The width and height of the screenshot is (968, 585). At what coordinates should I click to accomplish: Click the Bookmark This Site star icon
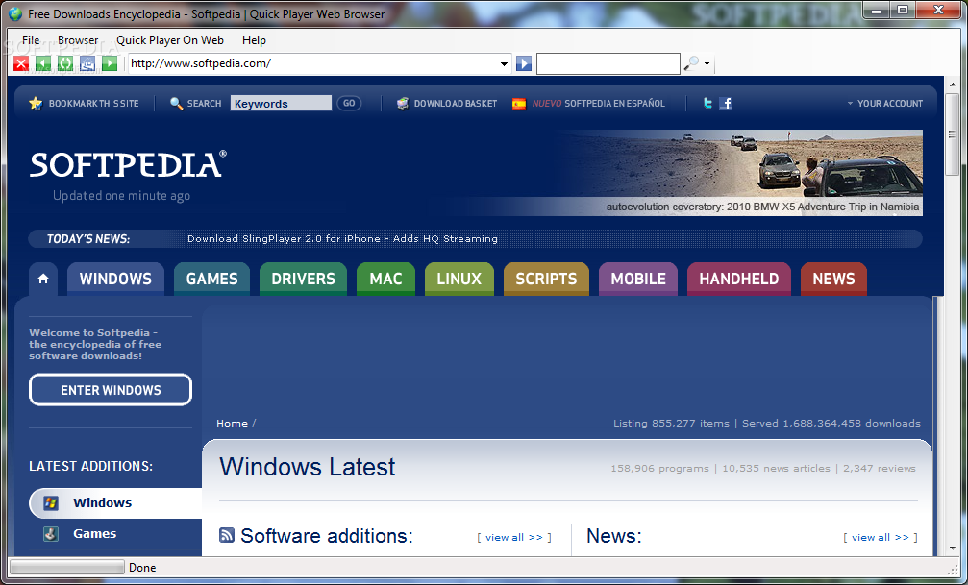click(x=36, y=103)
